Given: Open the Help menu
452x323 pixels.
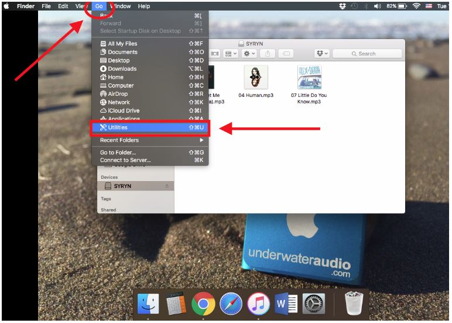Looking at the screenshot, I should click(144, 6).
